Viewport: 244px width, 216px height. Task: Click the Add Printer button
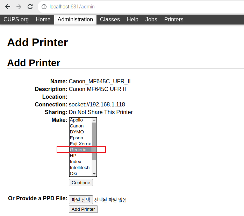coord(83,209)
